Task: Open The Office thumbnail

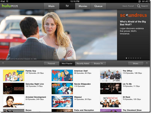Action: coord(111,75)
